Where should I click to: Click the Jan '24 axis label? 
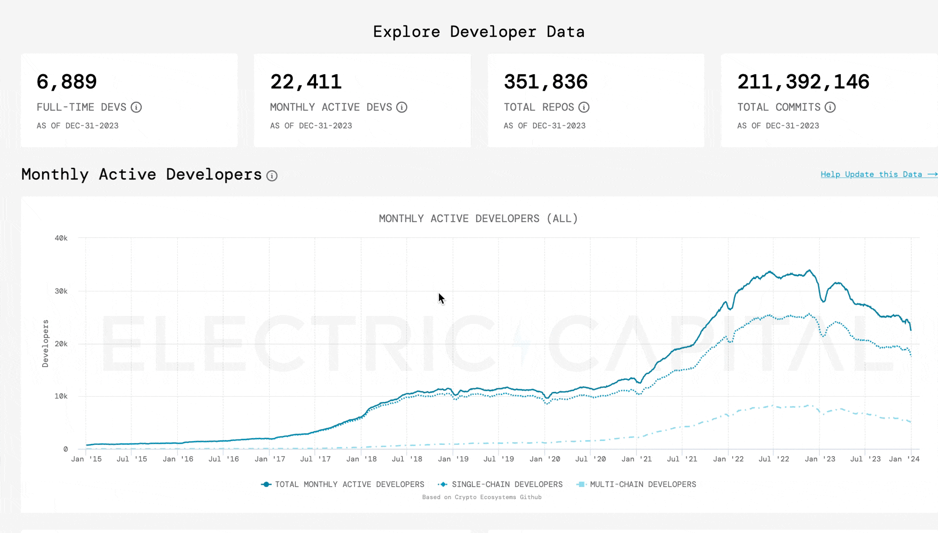[905, 459]
